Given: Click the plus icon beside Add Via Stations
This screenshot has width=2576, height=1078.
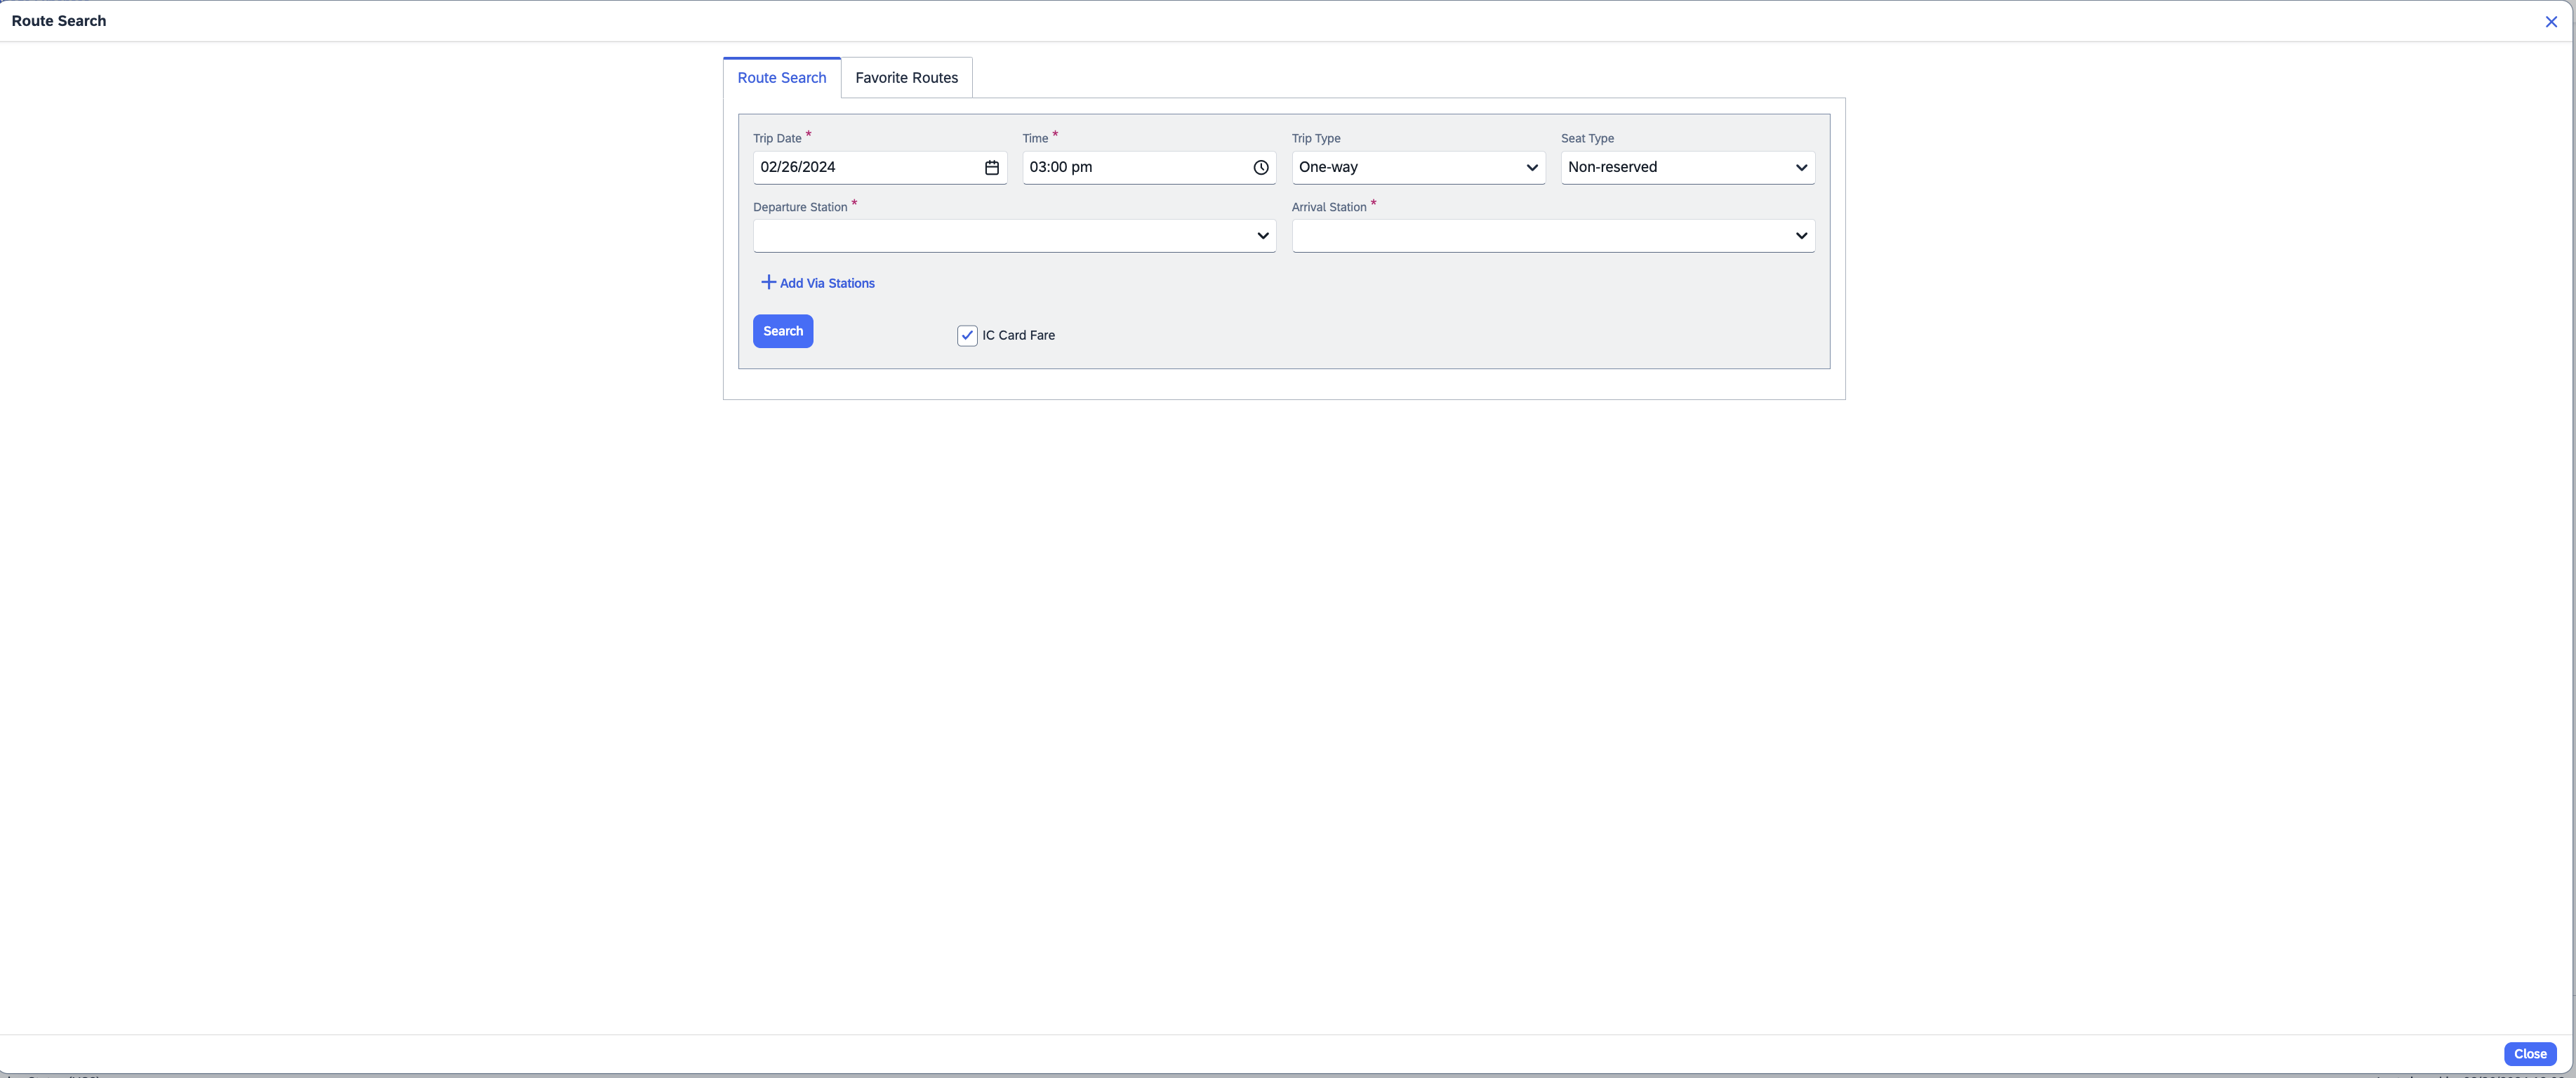Looking at the screenshot, I should coord(768,283).
